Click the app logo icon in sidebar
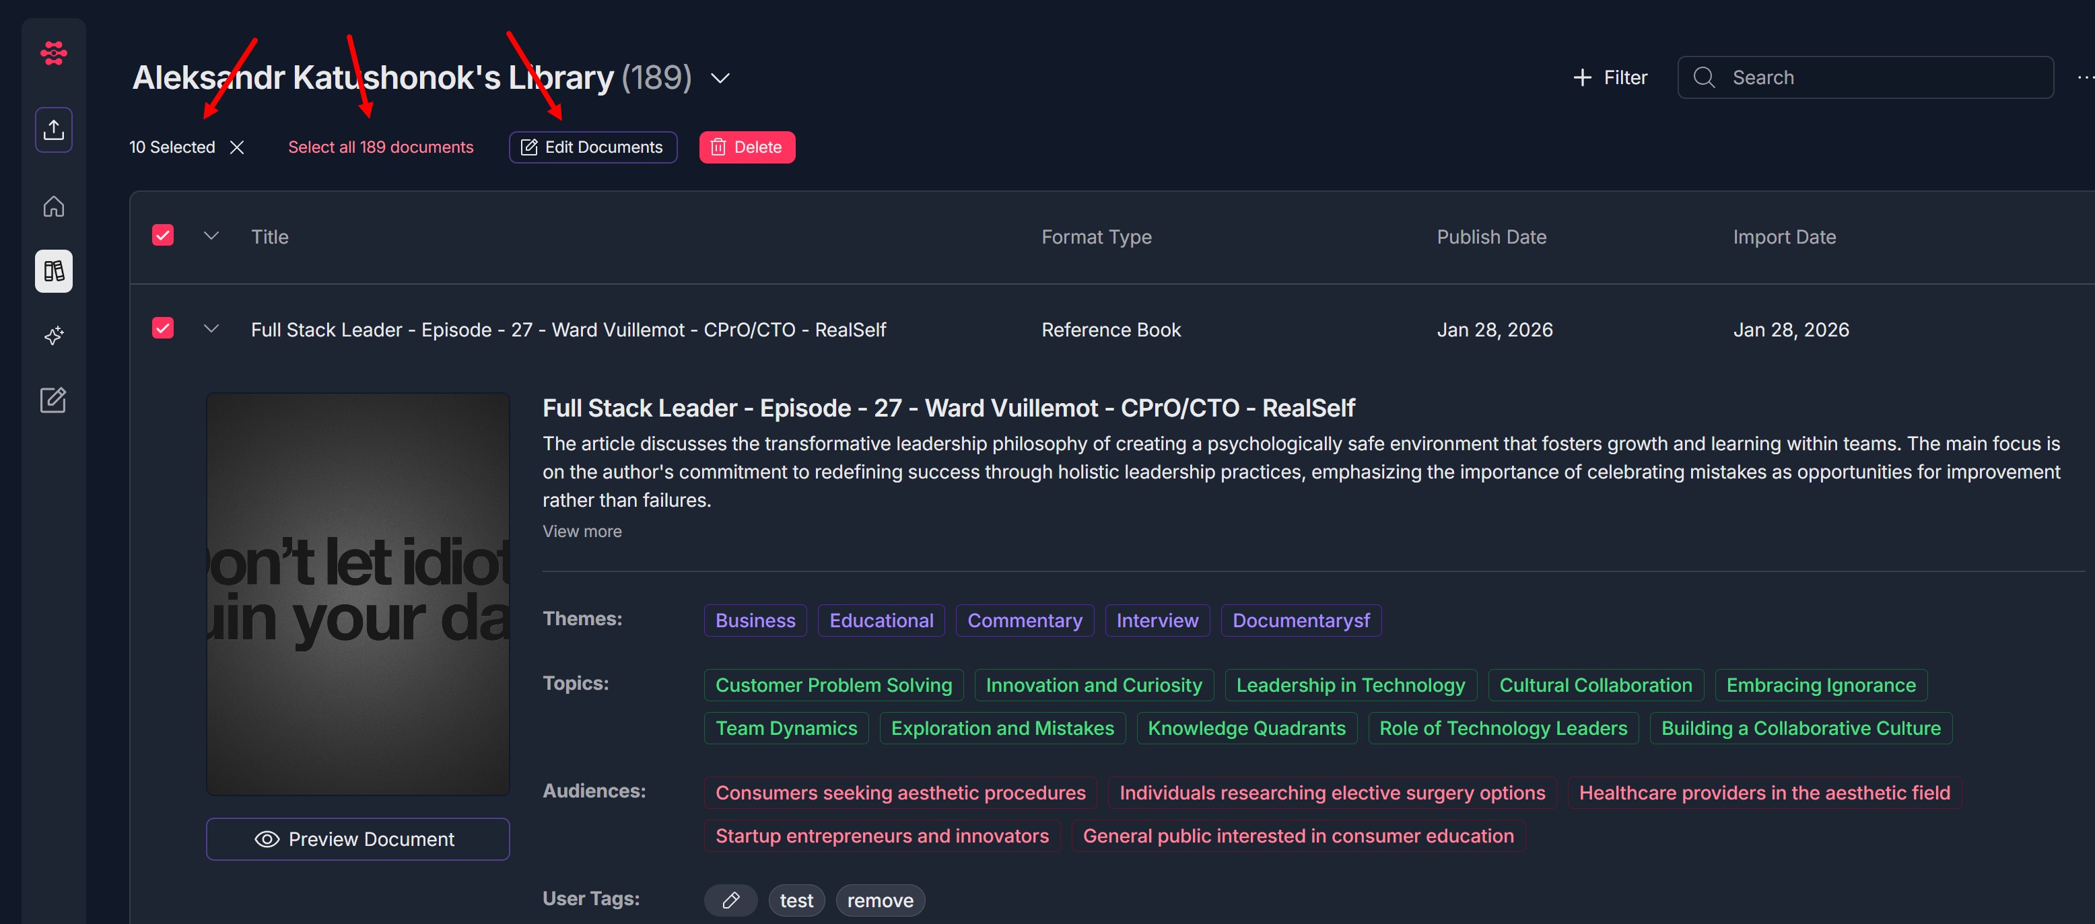Screen dimensions: 2095x924 [54, 54]
